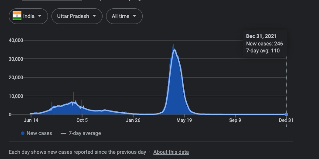The image size is (319, 159).
Task: Open the All time range dropdown
Action: [124, 16]
